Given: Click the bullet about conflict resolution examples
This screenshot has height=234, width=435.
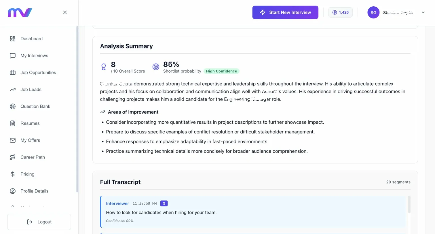Looking at the screenshot, I should point(210,132).
